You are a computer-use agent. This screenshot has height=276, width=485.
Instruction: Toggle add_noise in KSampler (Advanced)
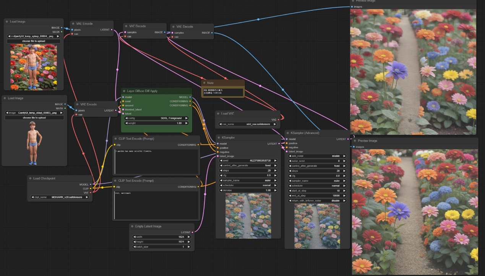(x=317, y=156)
